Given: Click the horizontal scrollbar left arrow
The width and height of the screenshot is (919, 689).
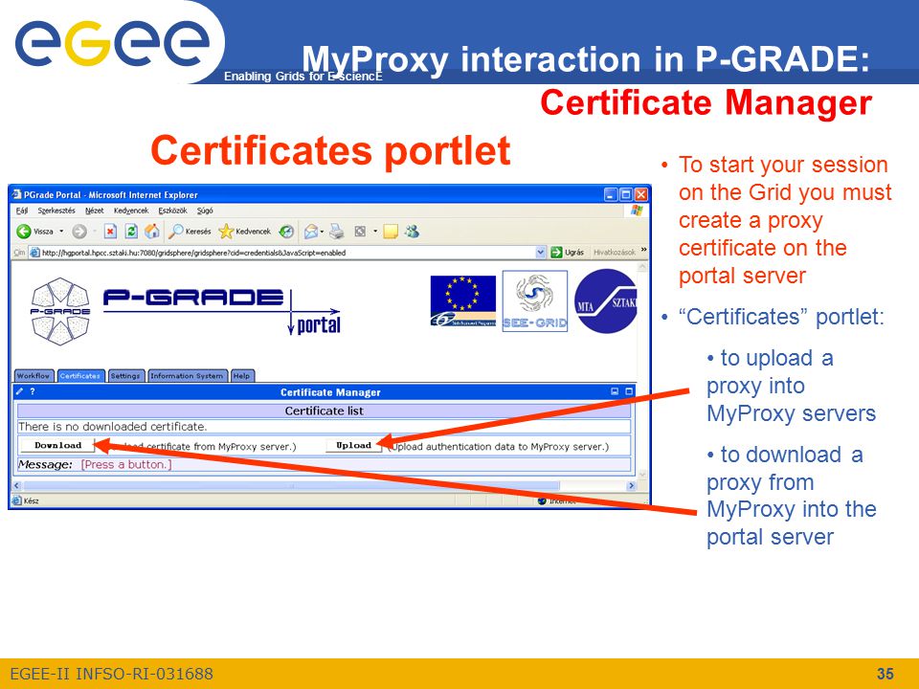Looking at the screenshot, I should pyautogui.click(x=16, y=486).
